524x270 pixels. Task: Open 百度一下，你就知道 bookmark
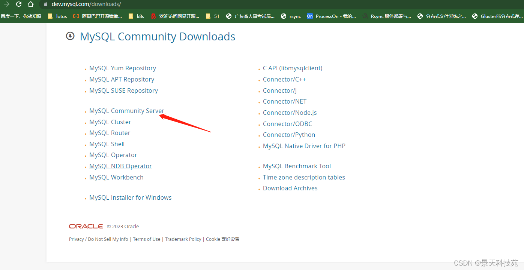pos(21,16)
